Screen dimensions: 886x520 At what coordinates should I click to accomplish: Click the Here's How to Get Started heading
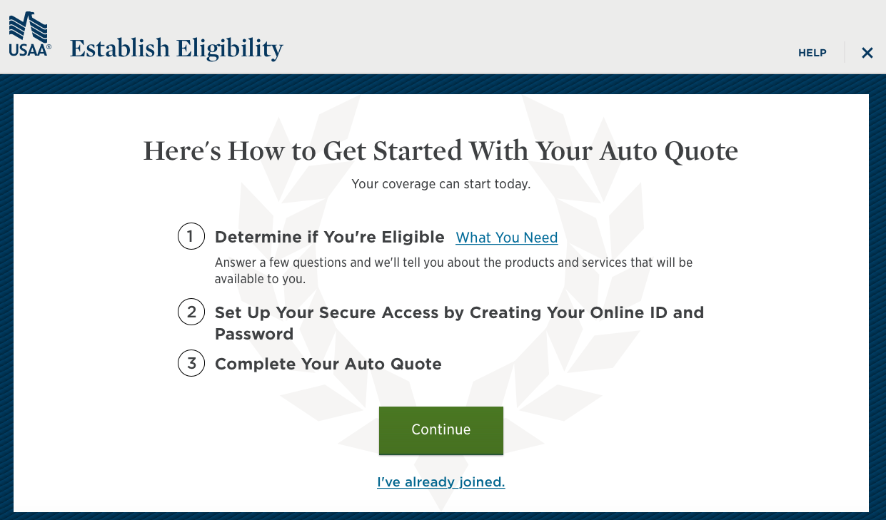tap(441, 151)
